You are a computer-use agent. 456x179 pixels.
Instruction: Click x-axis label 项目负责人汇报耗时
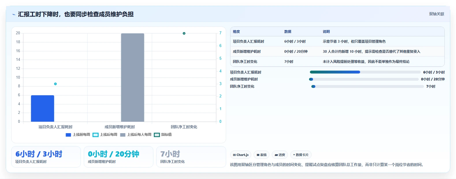[55, 127]
